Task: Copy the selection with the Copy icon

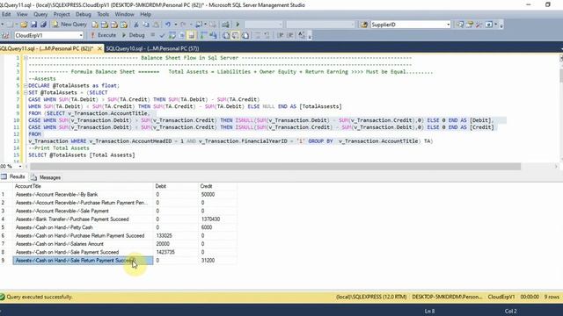Action: click(146, 25)
